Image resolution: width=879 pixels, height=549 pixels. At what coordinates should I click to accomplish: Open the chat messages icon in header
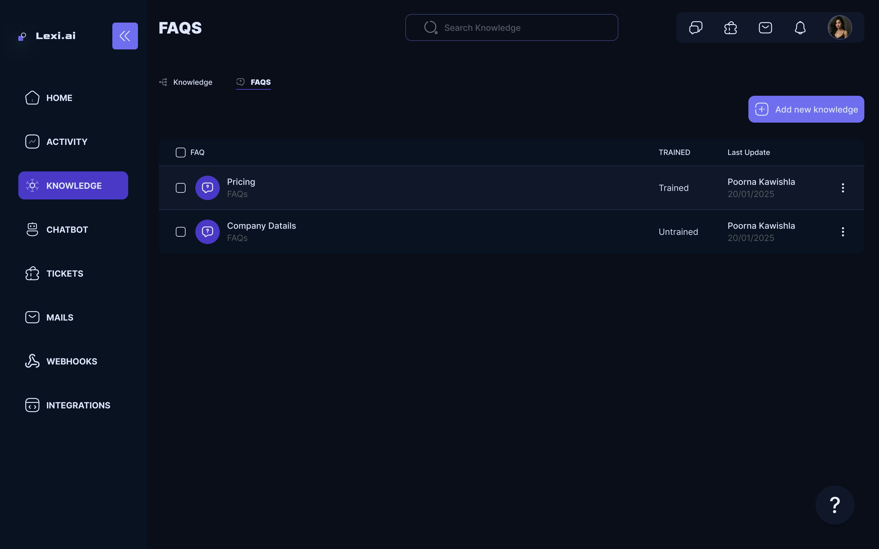point(696,27)
